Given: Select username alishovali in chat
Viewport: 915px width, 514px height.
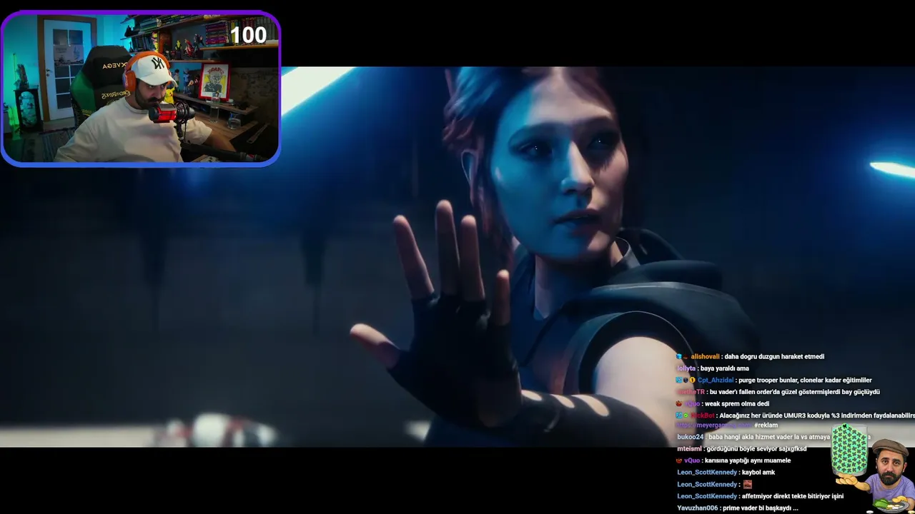Looking at the screenshot, I should pos(705,357).
